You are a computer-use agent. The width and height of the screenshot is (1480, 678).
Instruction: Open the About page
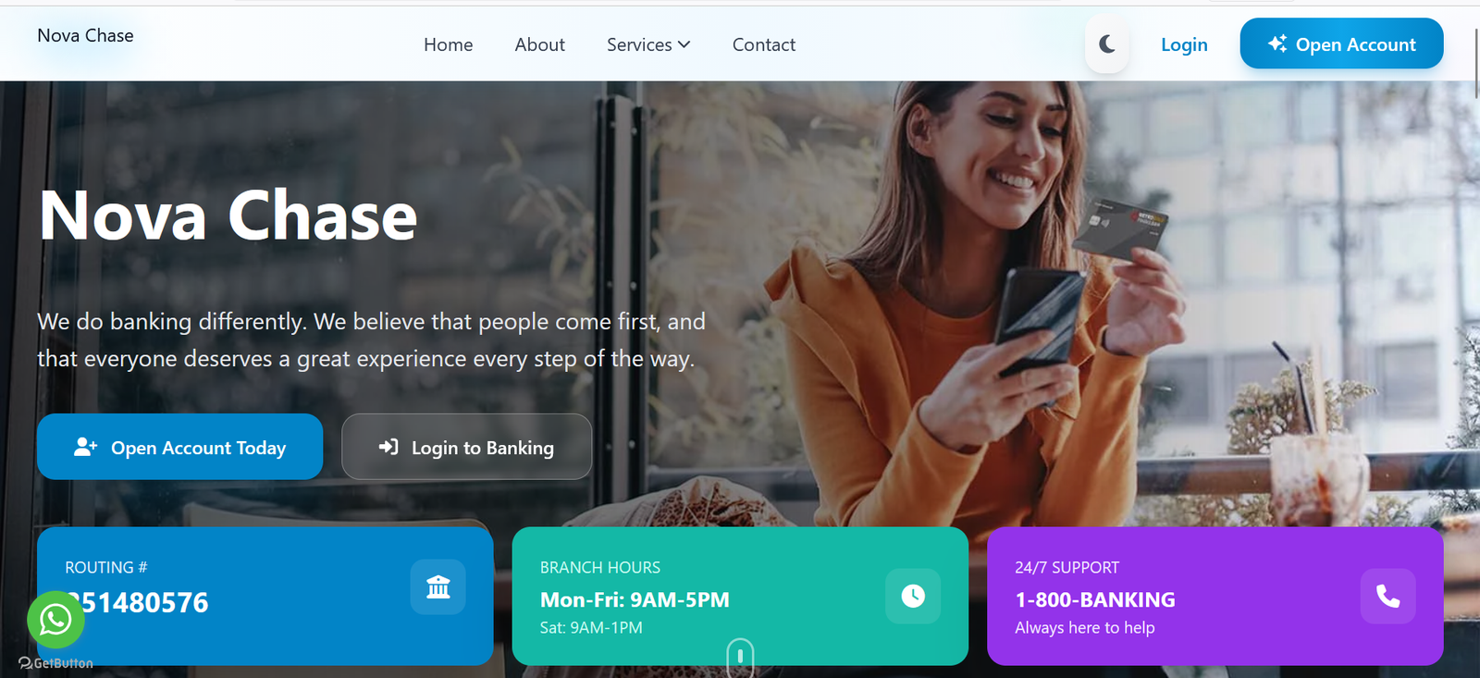[x=539, y=44]
